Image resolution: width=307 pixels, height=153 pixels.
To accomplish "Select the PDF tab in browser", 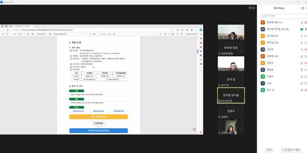I will (21, 26).
